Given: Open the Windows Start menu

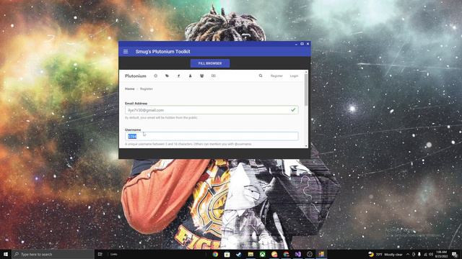Looking at the screenshot, I should pyautogui.click(x=6, y=254).
